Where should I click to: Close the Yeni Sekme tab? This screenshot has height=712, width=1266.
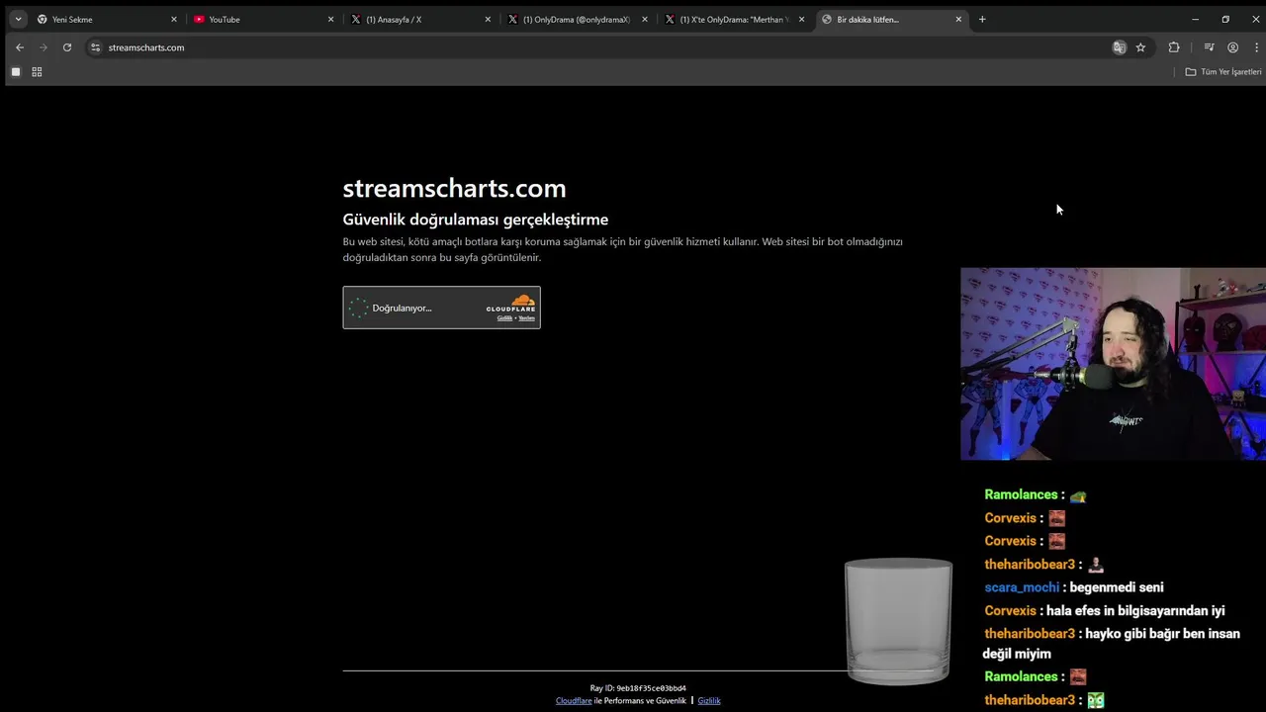[174, 19]
